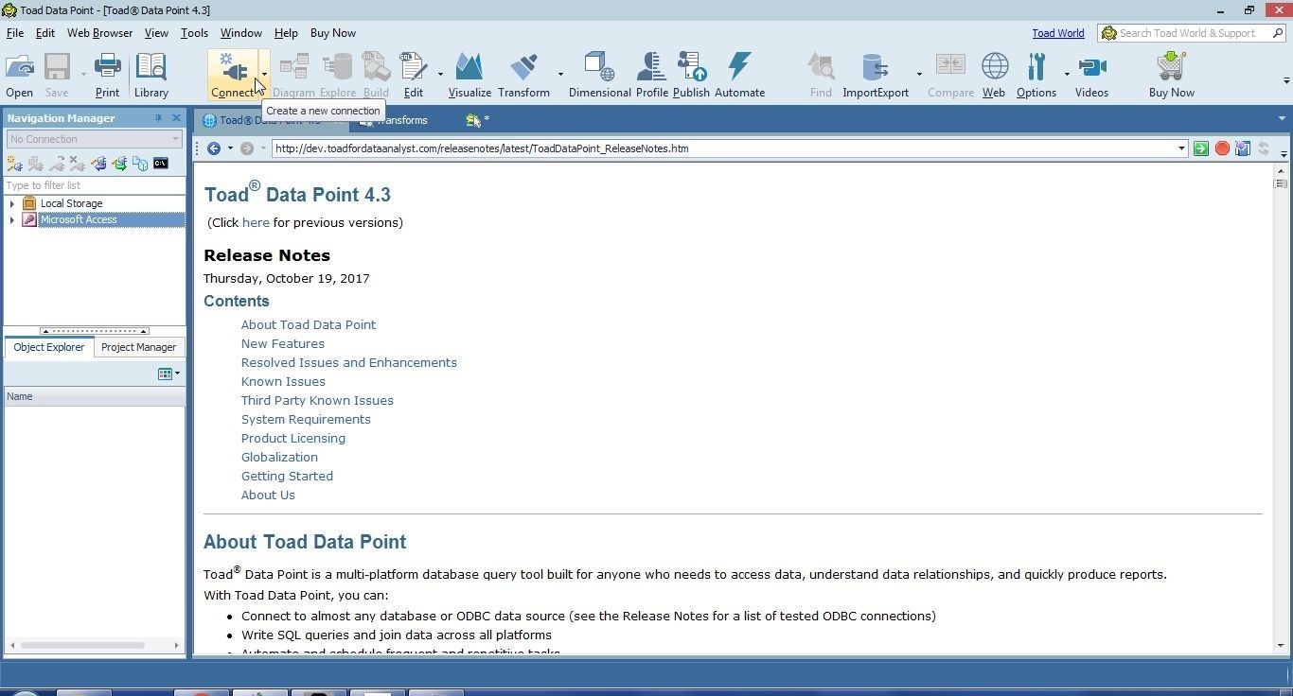Click the Search Toad World & Support field
The image size is (1293, 696).
coord(1191,33)
